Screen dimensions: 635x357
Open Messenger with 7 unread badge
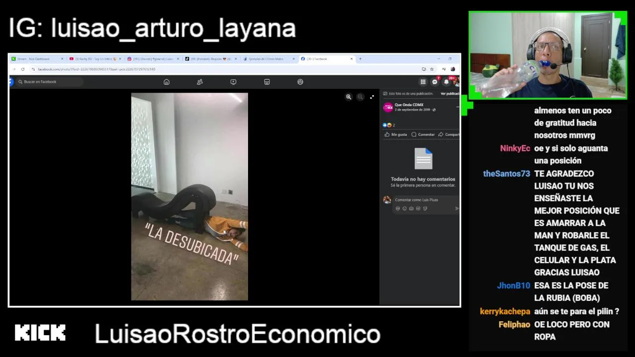tap(435, 82)
